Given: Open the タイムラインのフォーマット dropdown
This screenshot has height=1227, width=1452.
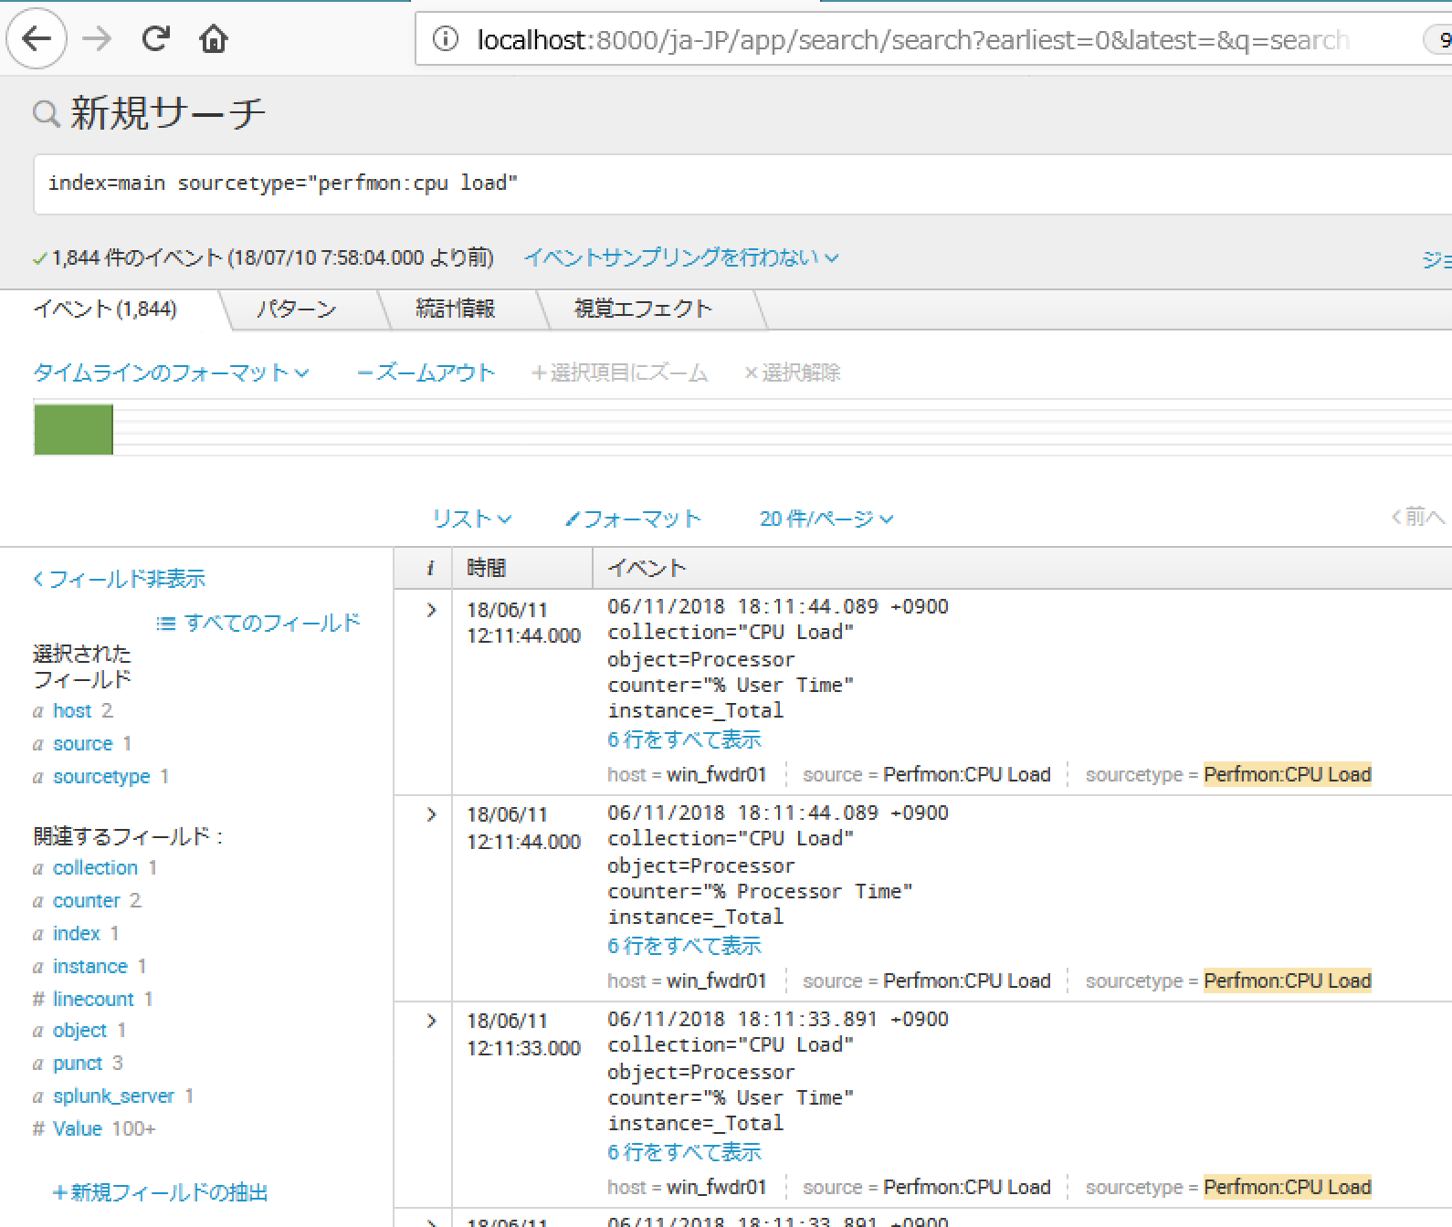Looking at the screenshot, I should pos(171,372).
